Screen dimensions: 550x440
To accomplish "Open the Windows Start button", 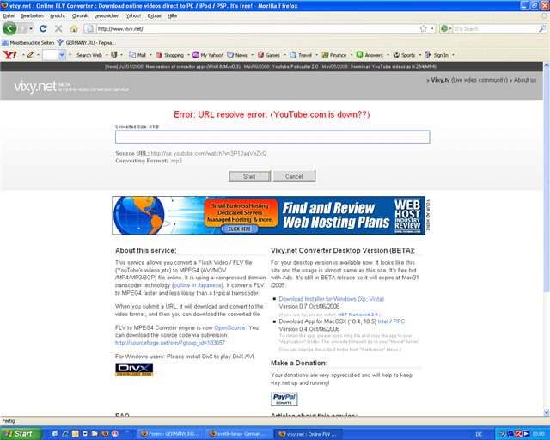I will click(x=20, y=434).
